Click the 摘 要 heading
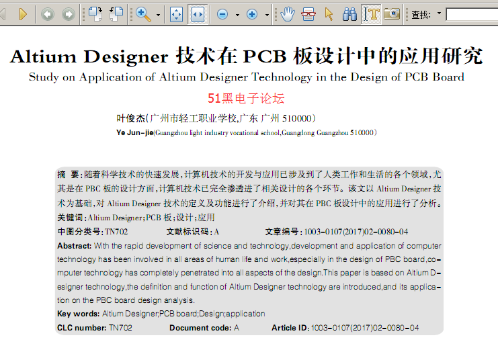This screenshot has width=498, height=352. pos(69,175)
